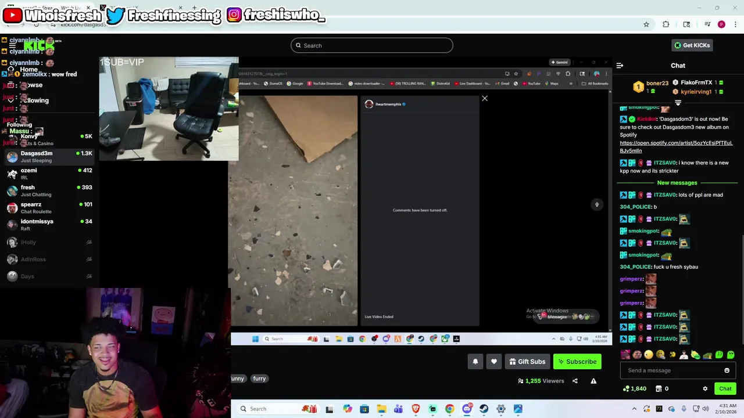Open the Spotify artist link in chat
The image size is (744, 418).
[676, 146]
